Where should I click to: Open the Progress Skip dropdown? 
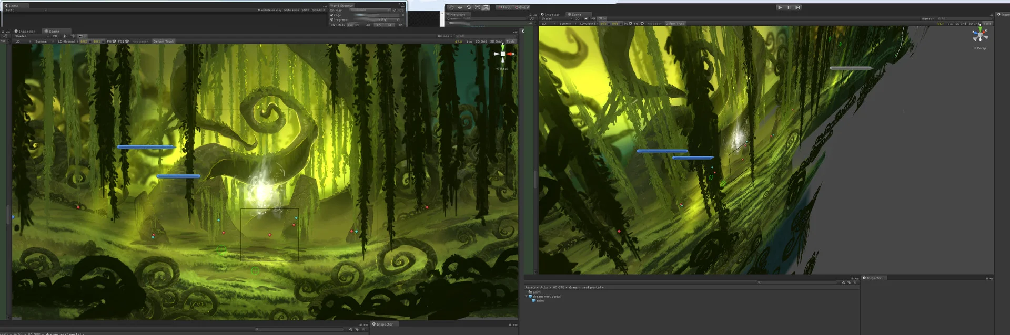[376, 20]
